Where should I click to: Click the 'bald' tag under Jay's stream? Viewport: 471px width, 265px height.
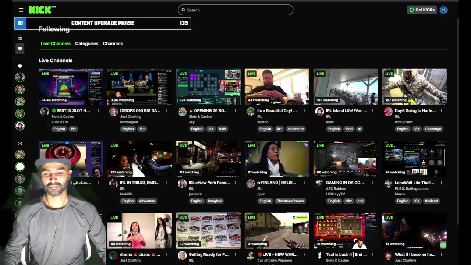pos(223,129)
